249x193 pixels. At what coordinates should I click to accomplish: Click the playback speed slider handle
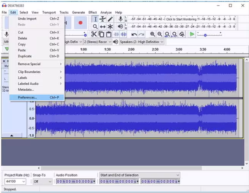click(x=205, y=35)
